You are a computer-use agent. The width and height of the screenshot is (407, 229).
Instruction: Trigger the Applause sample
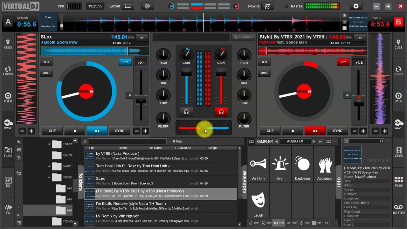tap(324, 164)
